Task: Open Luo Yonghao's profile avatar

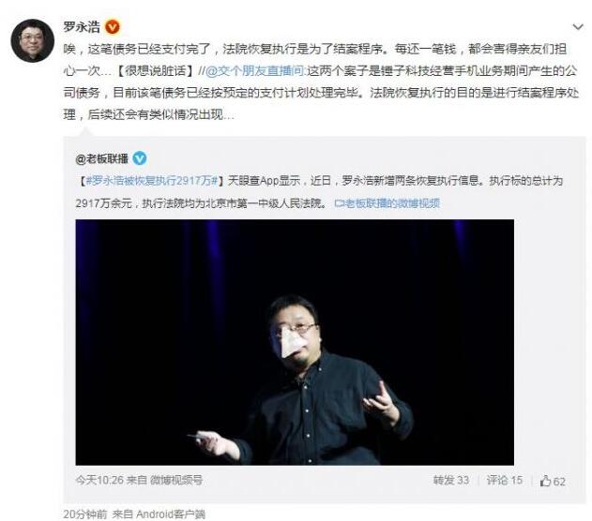Action: (x=33, y=40)
